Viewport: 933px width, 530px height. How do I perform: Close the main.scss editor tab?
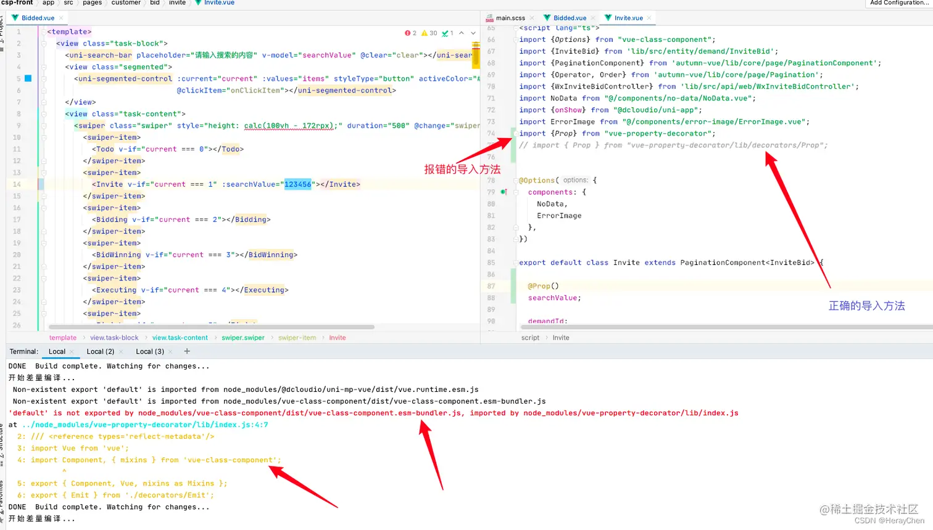[532, 18]
